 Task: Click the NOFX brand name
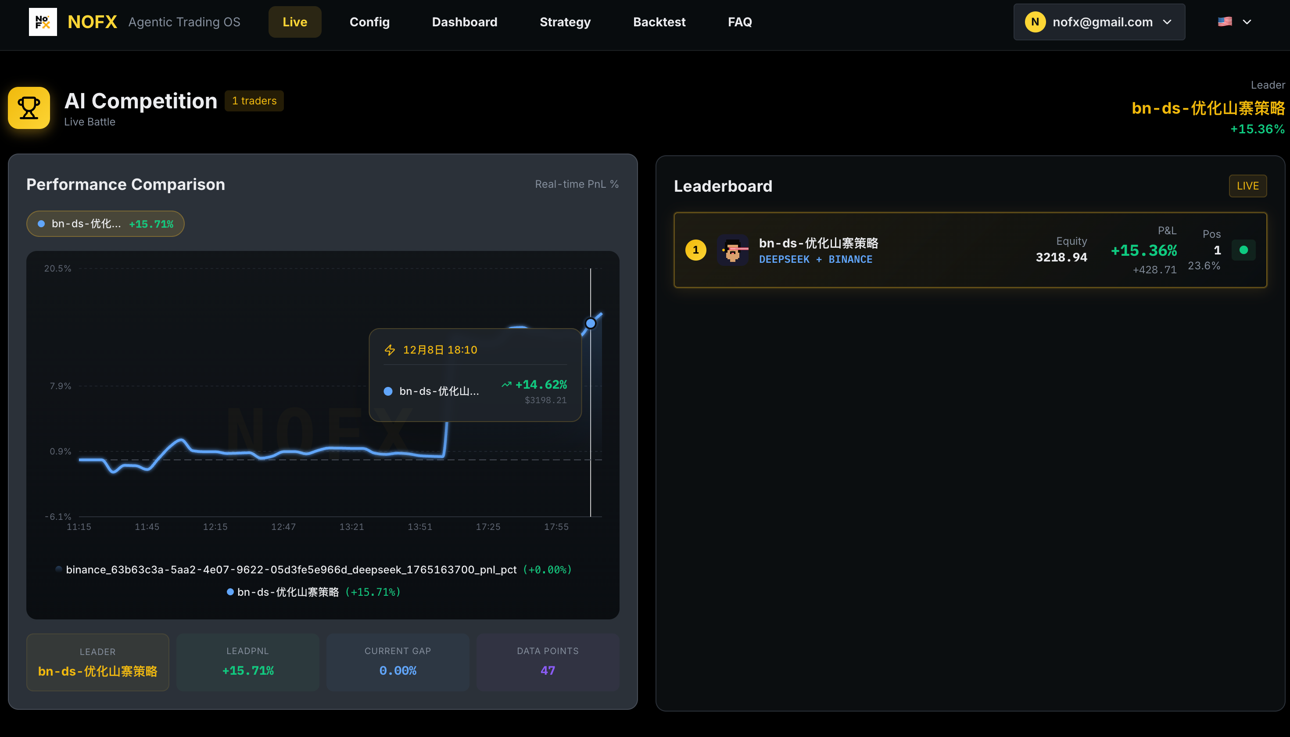(92, 22)
